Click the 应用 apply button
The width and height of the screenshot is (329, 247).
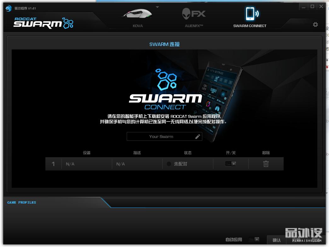tap(296, 240)
